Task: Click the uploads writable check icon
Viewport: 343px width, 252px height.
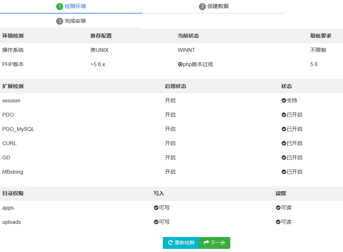Action: [156, 222]
